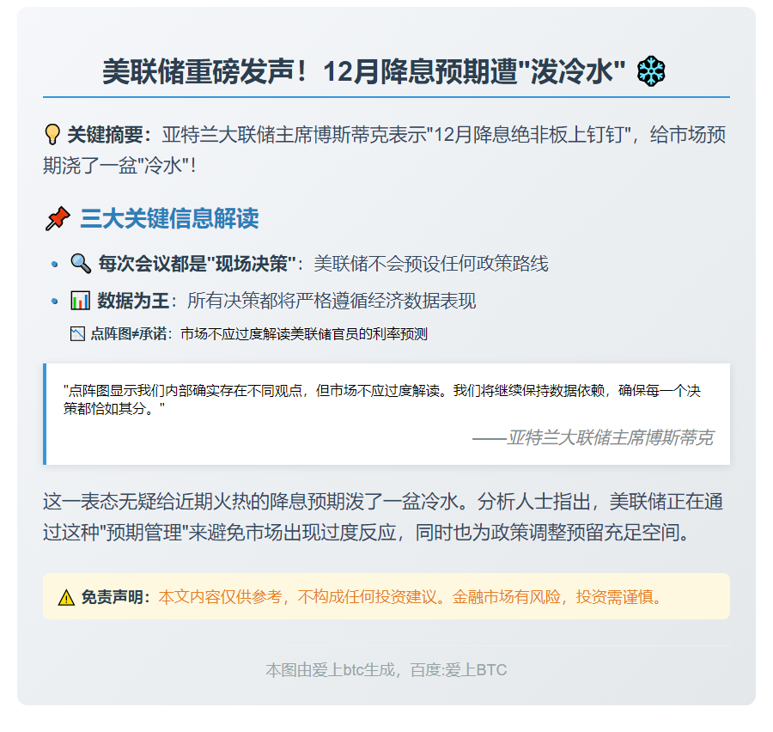
Task: Select the signature ——亚特兰大联储主席博斯蒂克
Action: point(593,438)
